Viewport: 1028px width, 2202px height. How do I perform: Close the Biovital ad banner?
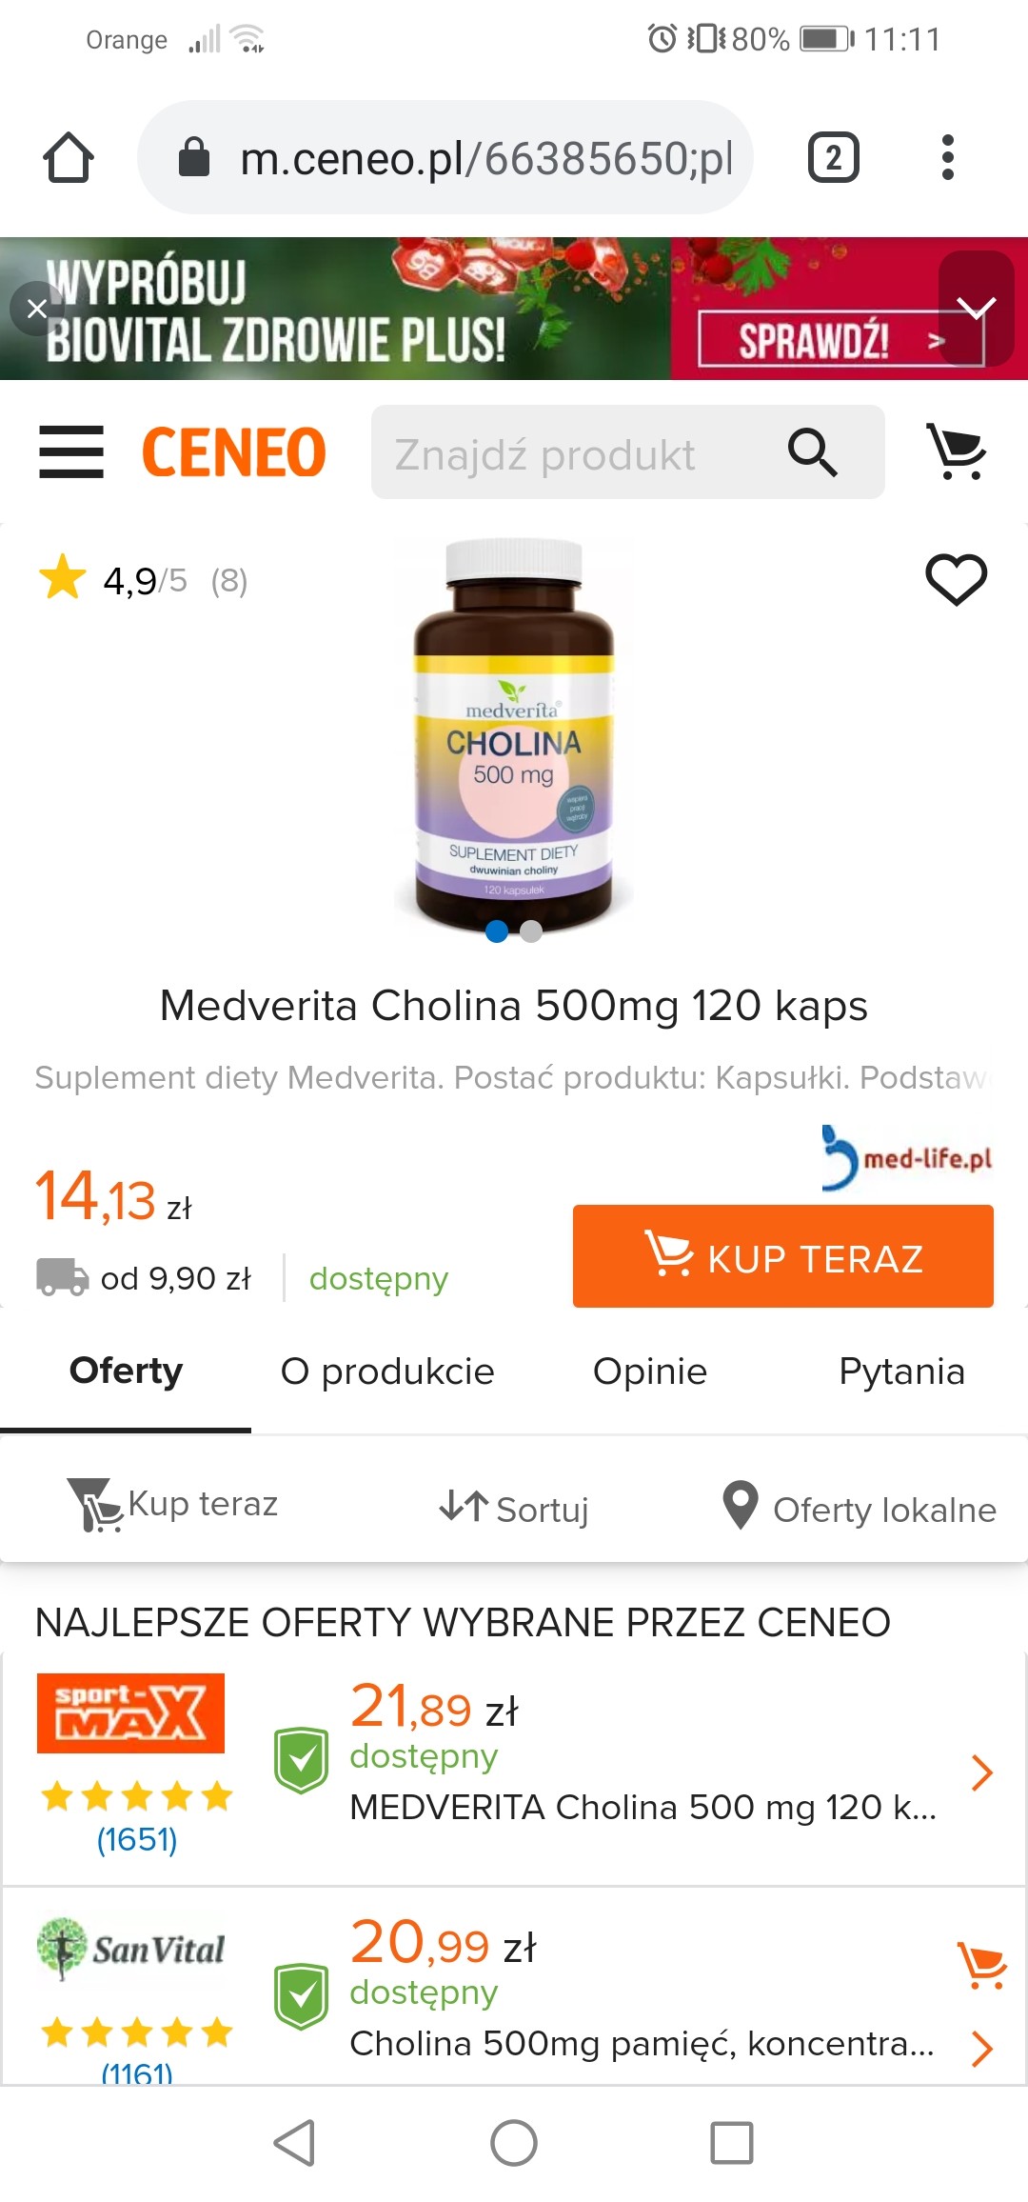[37, 309]
